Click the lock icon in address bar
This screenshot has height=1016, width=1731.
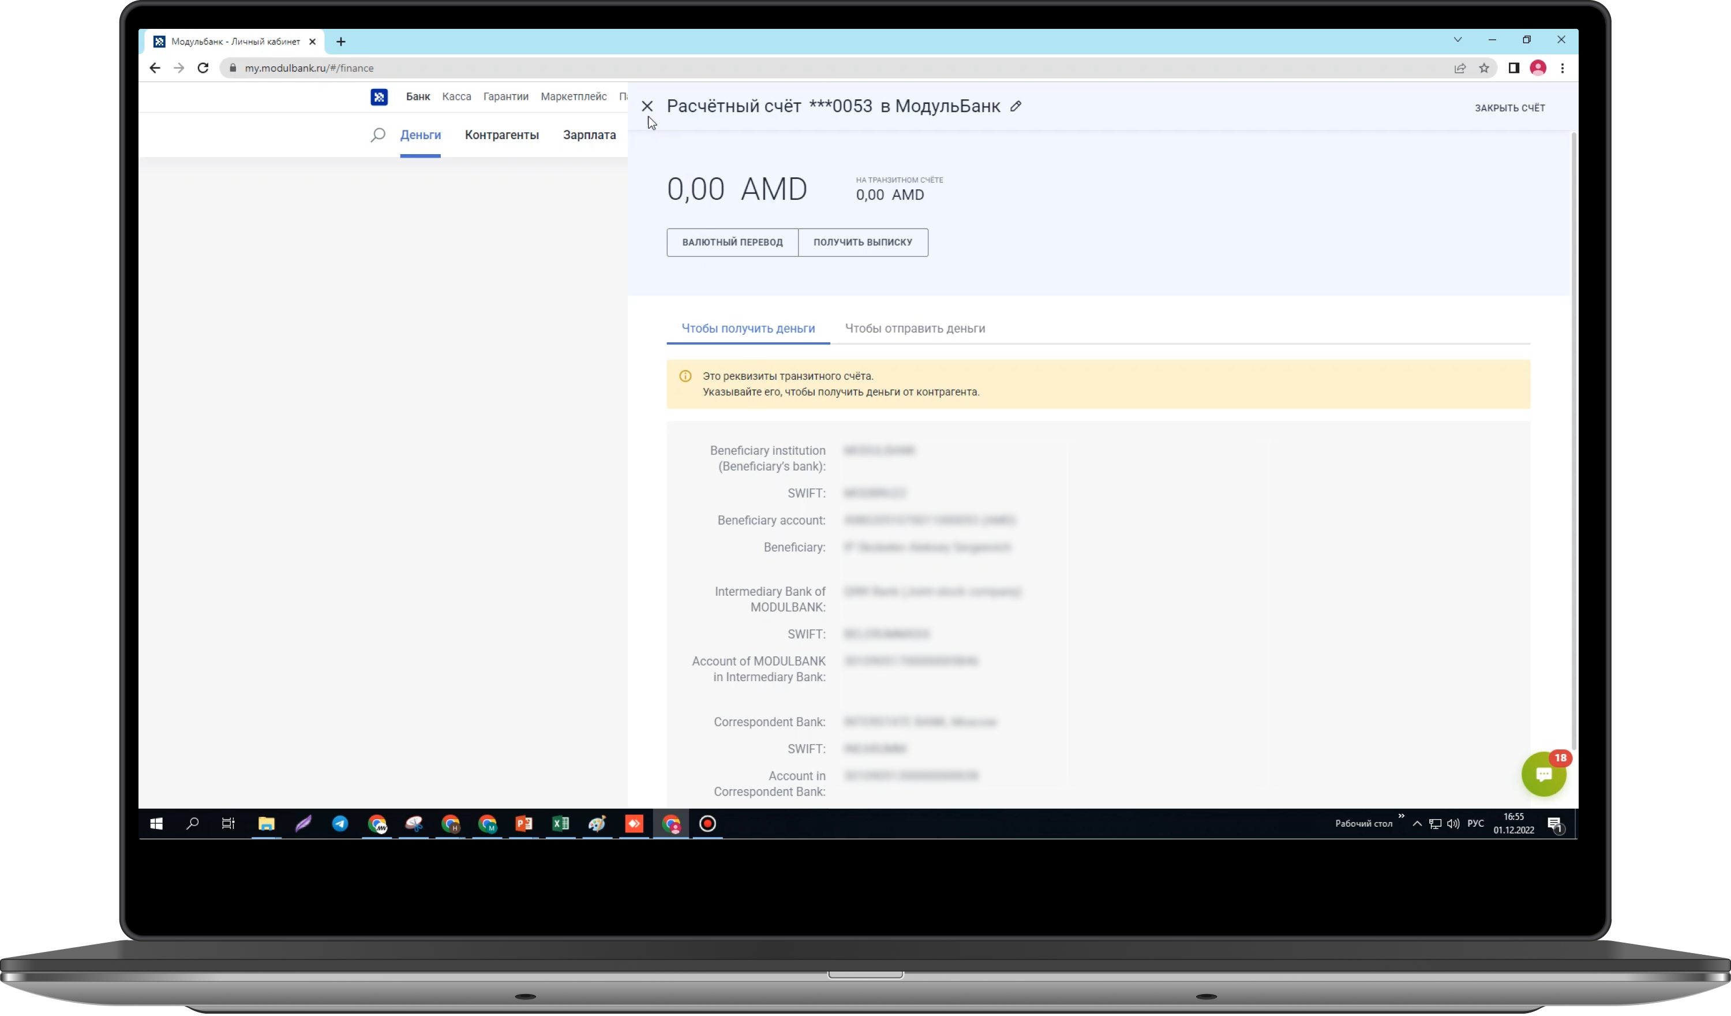click(232, 68)
